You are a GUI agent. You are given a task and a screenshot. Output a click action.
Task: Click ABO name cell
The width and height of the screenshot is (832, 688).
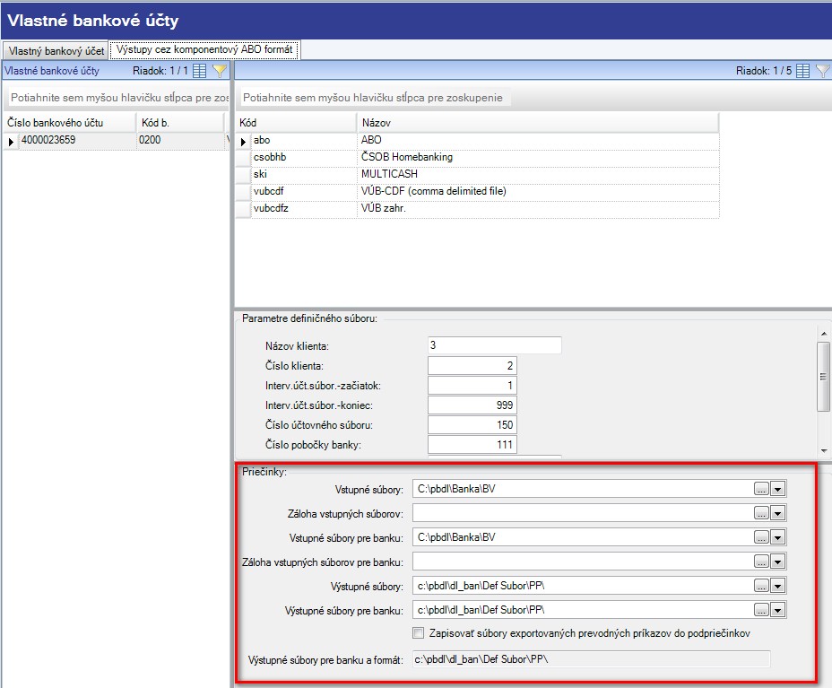(x=538, y=140)
